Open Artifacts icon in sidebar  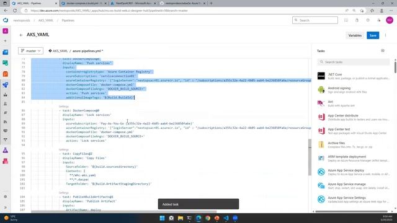coord(6,161)
